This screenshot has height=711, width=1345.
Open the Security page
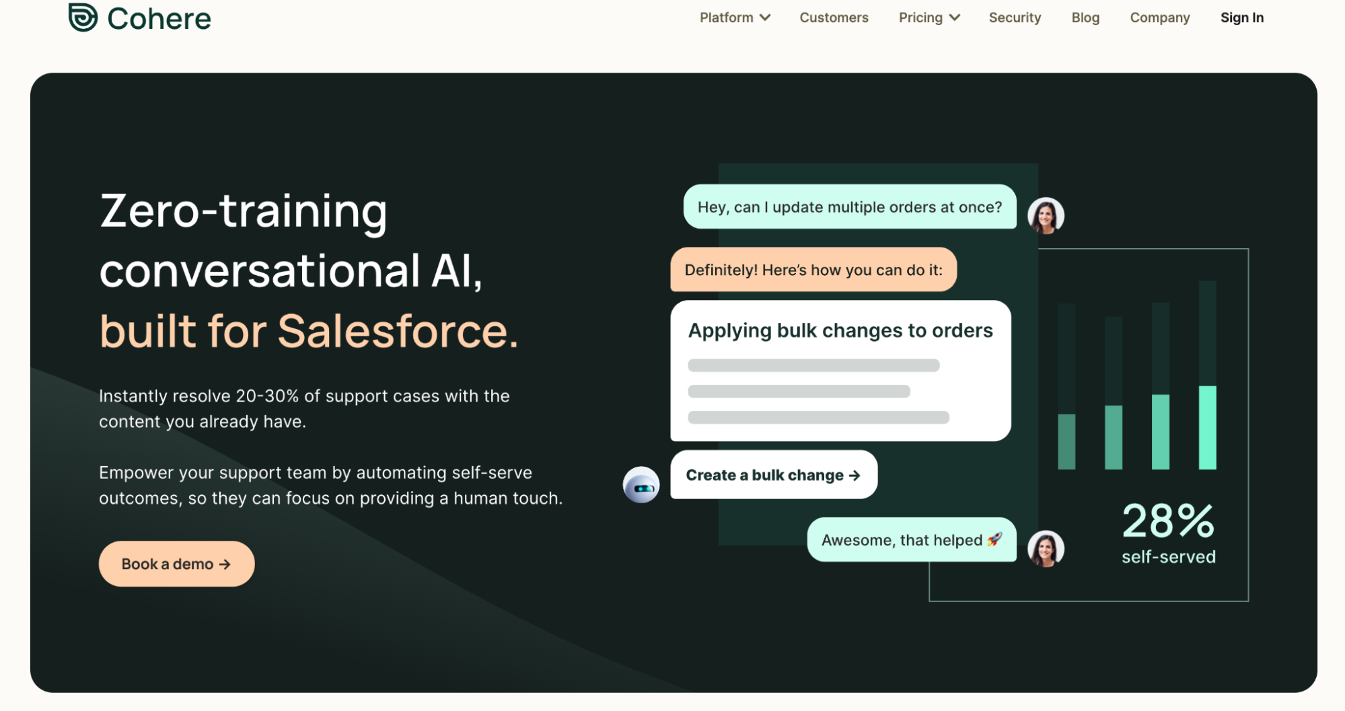coord(1015,17)
